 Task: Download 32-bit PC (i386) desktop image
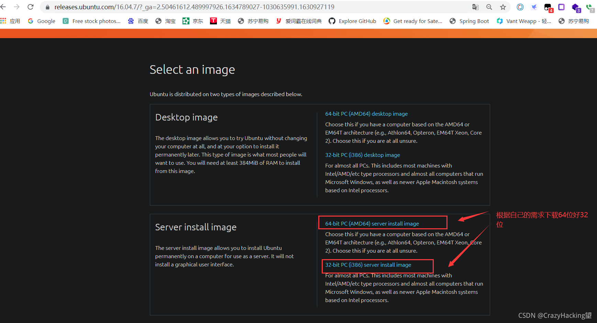point(363,155)
